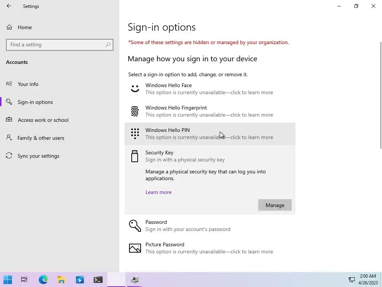The image size is (382, 287).
Task: Click the Access work or school briefcase icon
Action: [x=9, y=120]
